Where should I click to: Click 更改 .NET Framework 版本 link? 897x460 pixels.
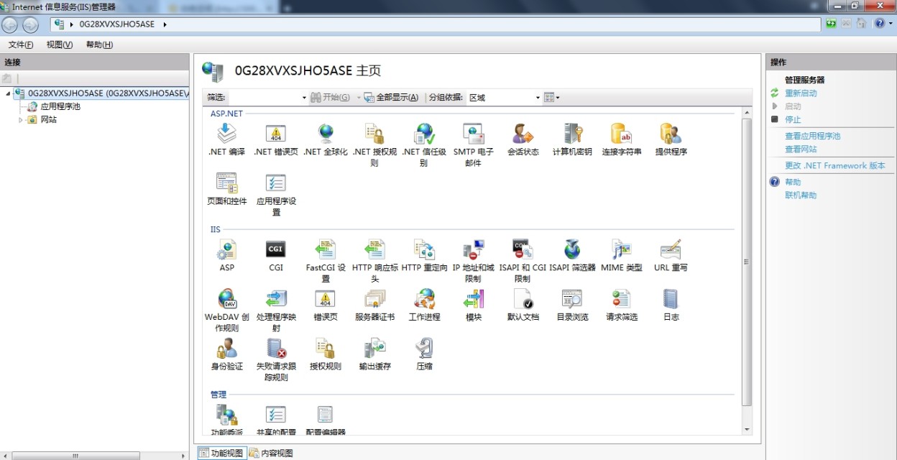(x=835, y=165)
